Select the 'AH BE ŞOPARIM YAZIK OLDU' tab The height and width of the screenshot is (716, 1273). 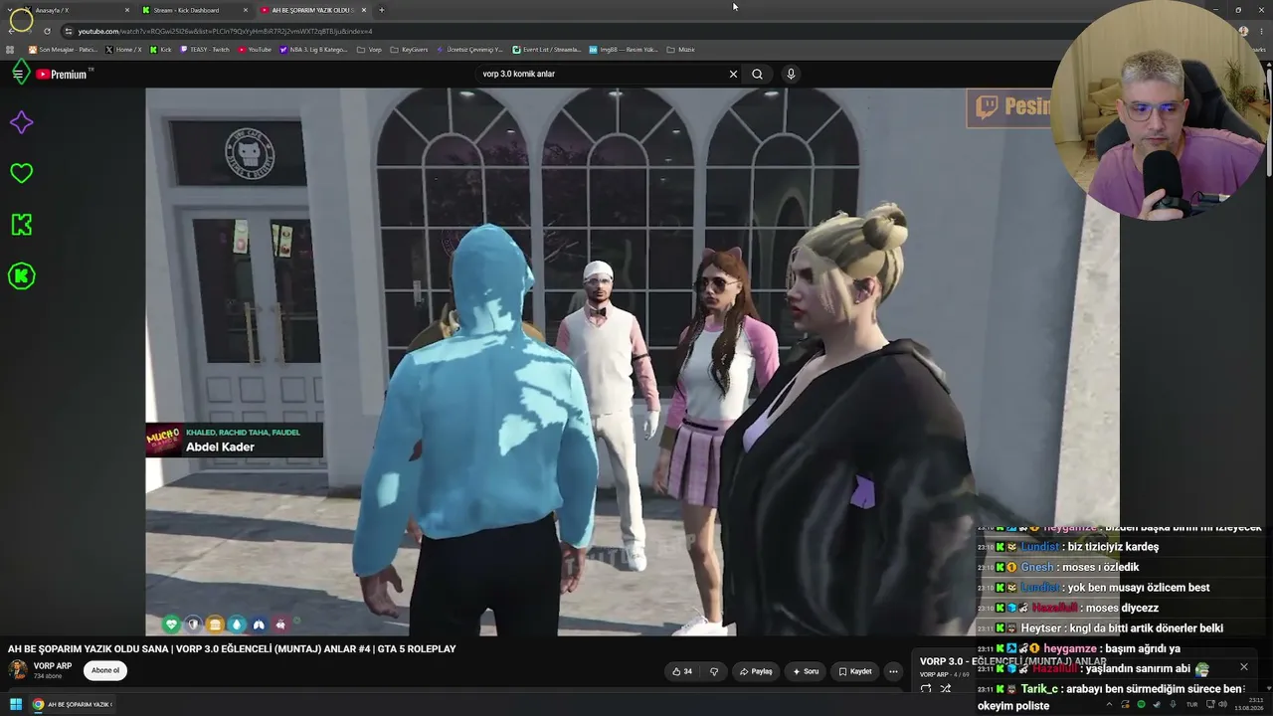click(x=312, y=10)
